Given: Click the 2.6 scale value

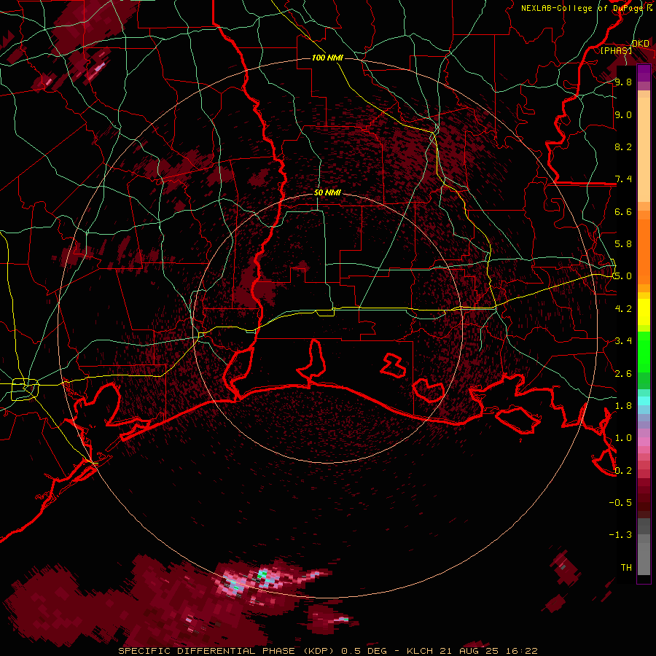Looking at the screenshot, I should click(623, 374).
